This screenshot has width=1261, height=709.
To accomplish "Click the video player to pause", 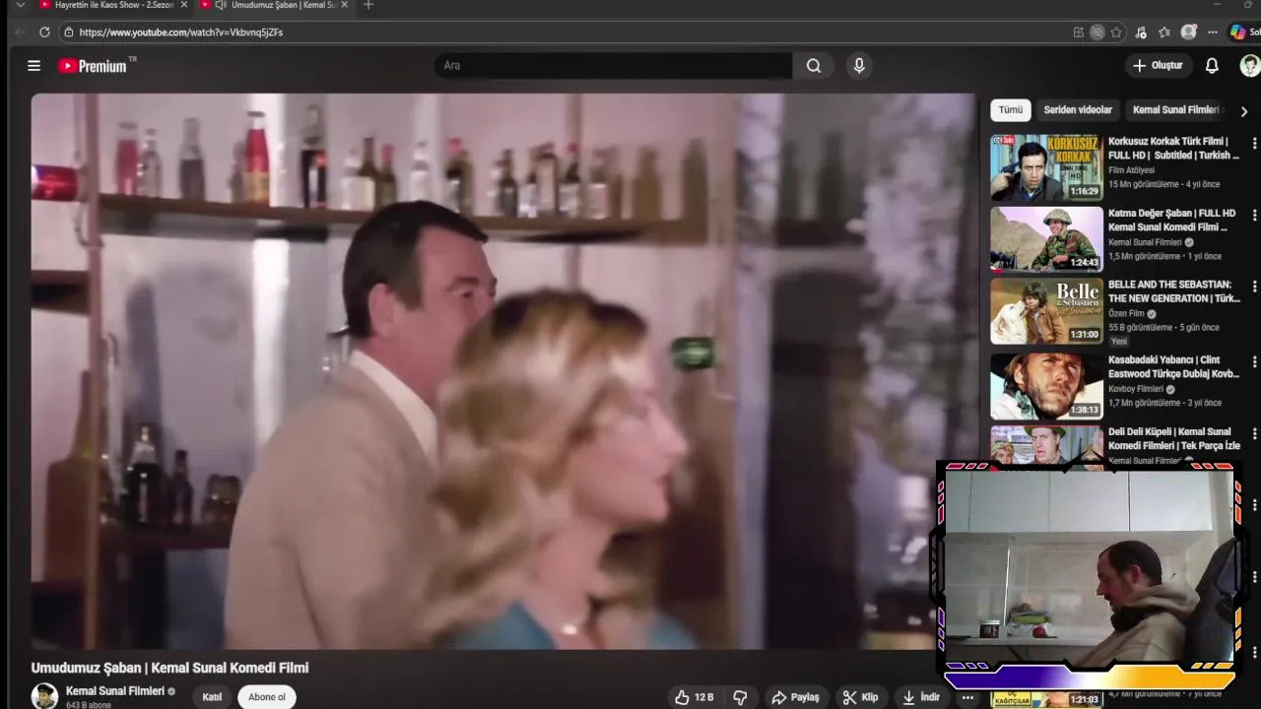I will [x=502, y=371].
